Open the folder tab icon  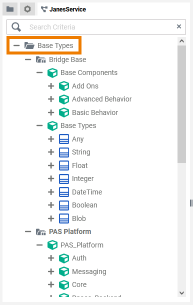tap(10, 9)
